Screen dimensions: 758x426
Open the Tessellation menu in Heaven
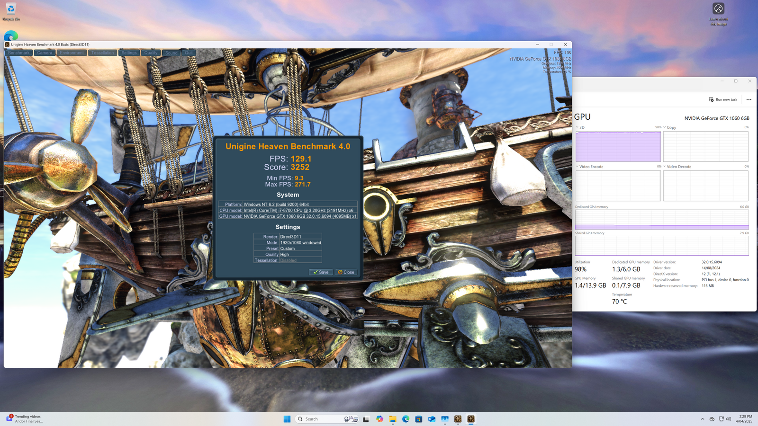click(103, 53)
